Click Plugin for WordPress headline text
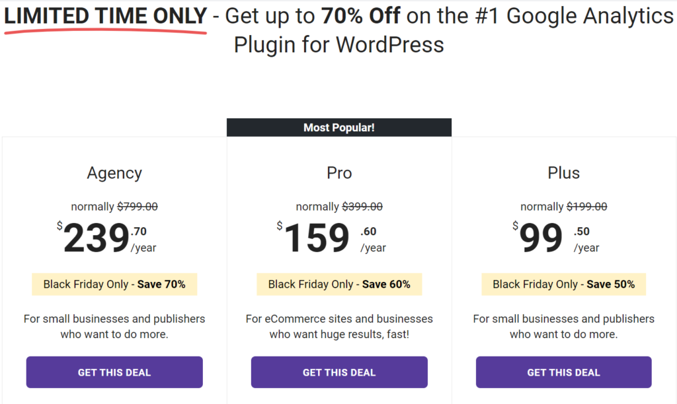Viewport: 677px width, 404px height. (339, 45)
